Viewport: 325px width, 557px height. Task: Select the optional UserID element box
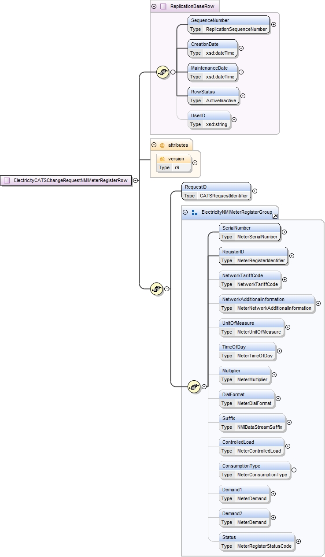point(209,120)
